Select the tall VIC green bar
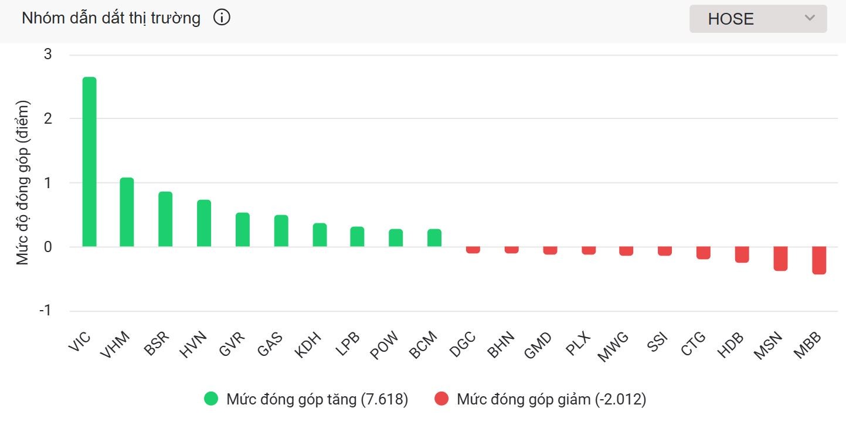 (x=89, y=162)
